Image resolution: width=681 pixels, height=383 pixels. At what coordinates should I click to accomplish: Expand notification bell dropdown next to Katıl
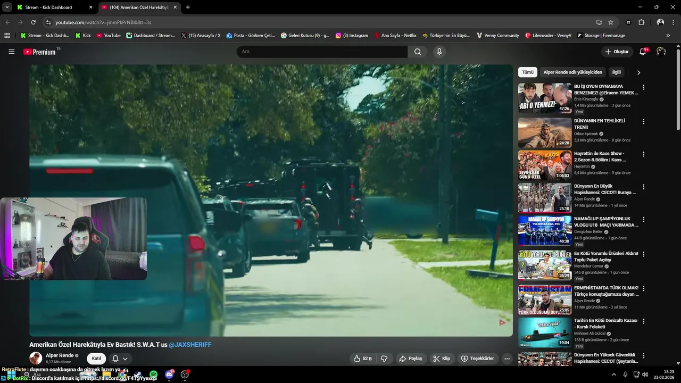click(120, 359)
